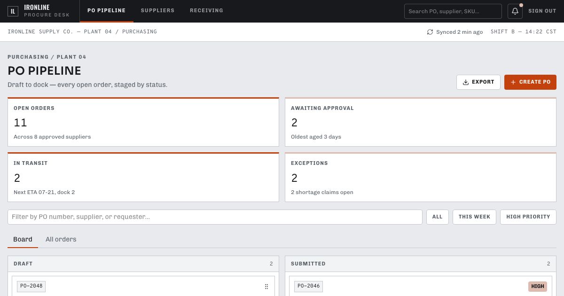Click the Export button
564x296 pixels.
(x=478, y=82)
